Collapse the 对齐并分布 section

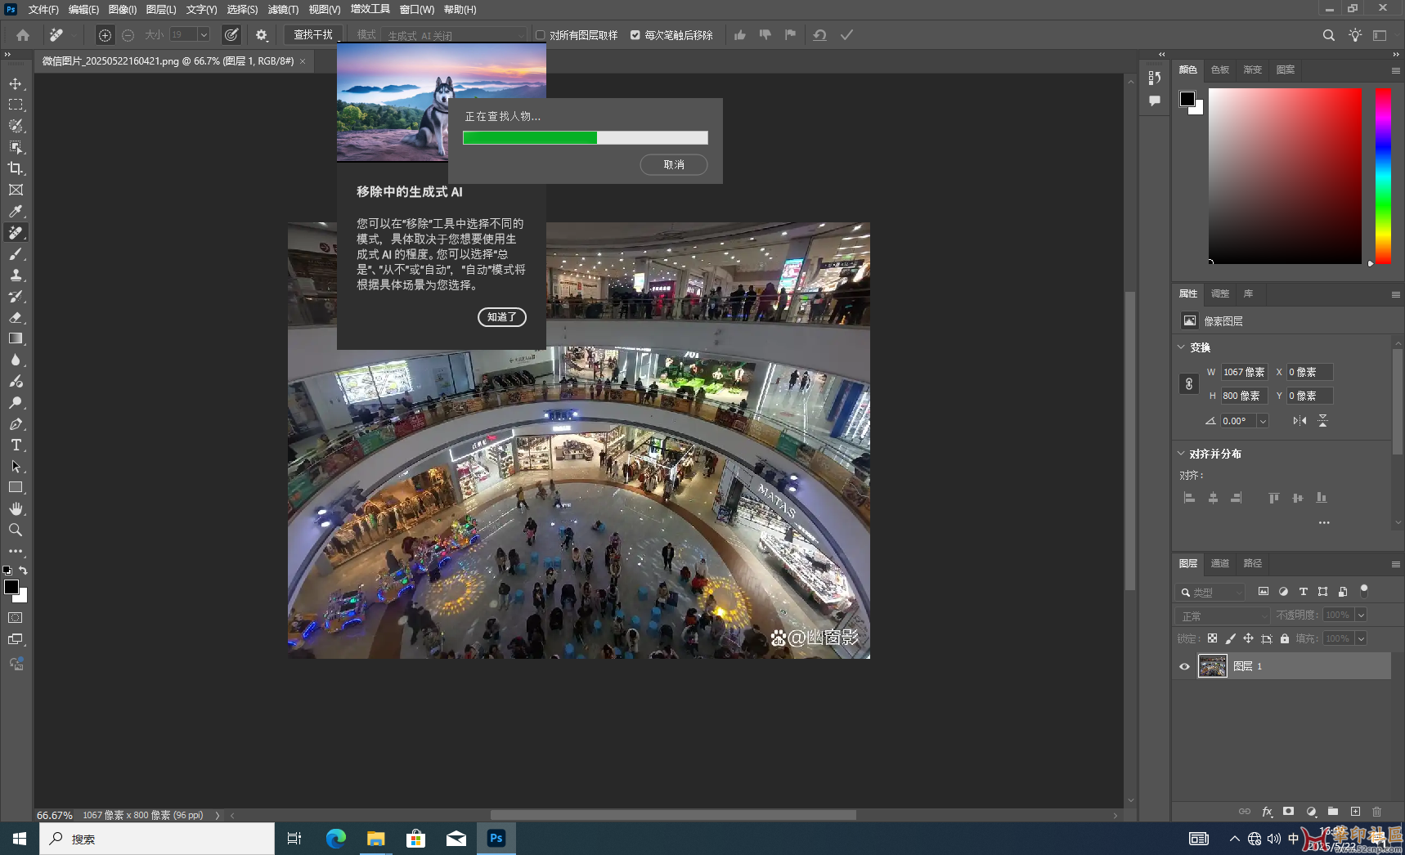click(x=1181, y=454)
